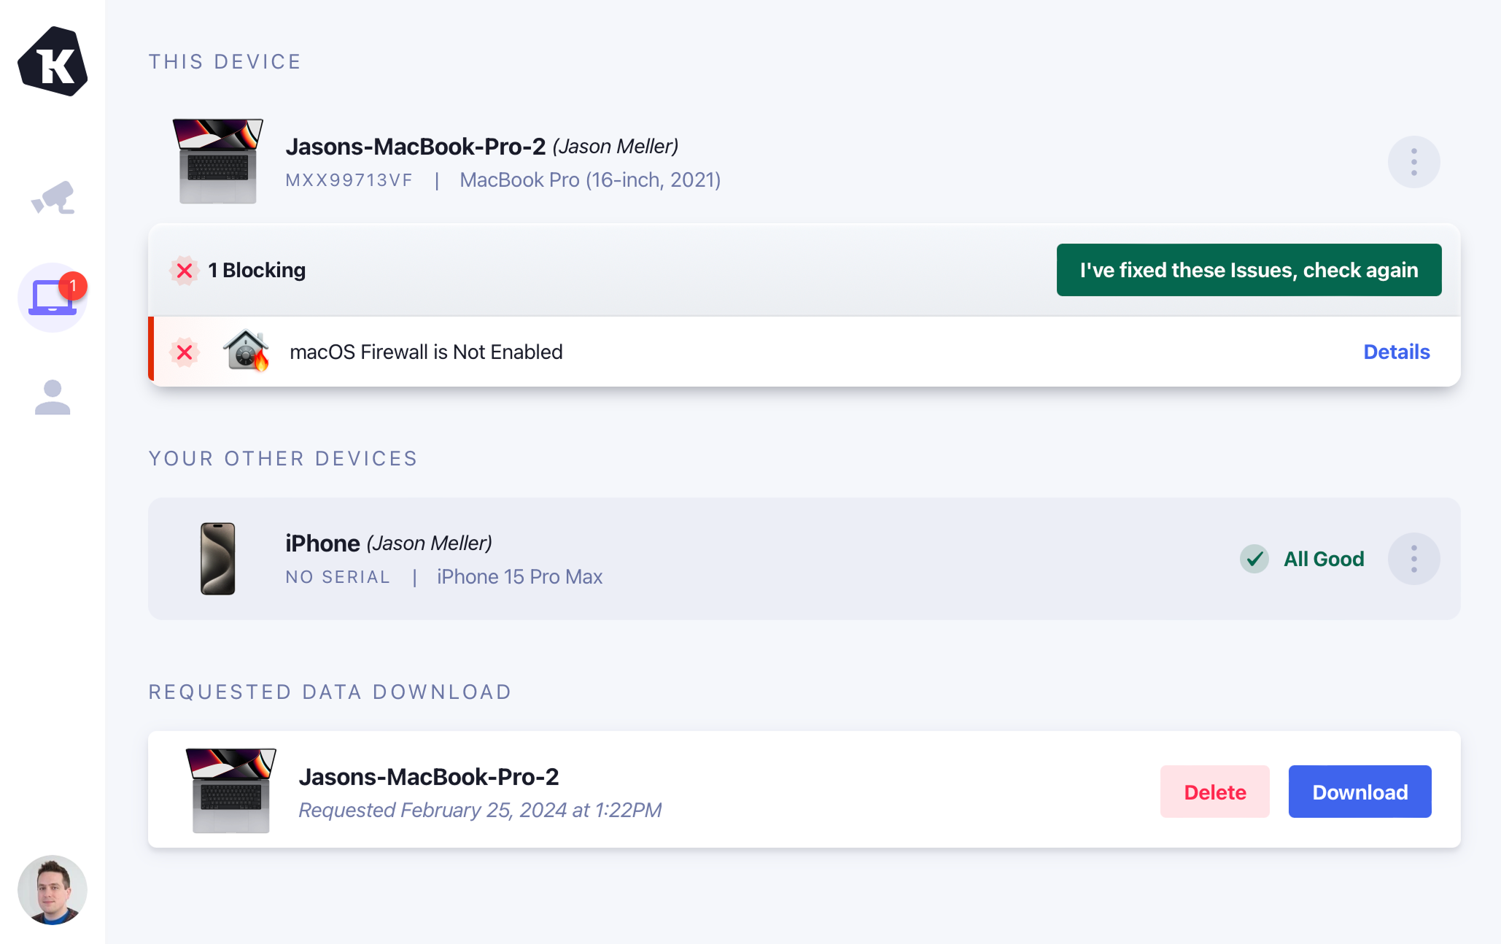The image size is (1501, 944).
Task: Click I've fixed these Issues, check again
Action: click(x=1249, y=270)
